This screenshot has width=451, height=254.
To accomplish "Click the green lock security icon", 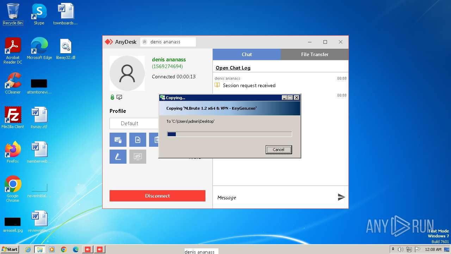I will (x=112, y=97).
